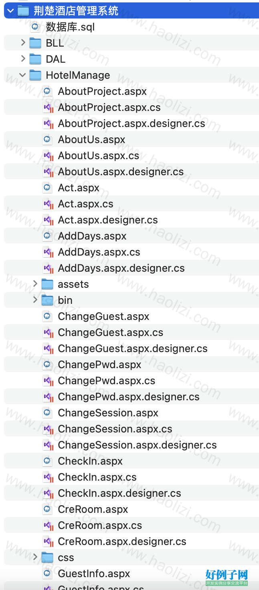Screen dimensions: 259x590
Task: Select the CreRoom.aspx file name
Action: point(93,509)
